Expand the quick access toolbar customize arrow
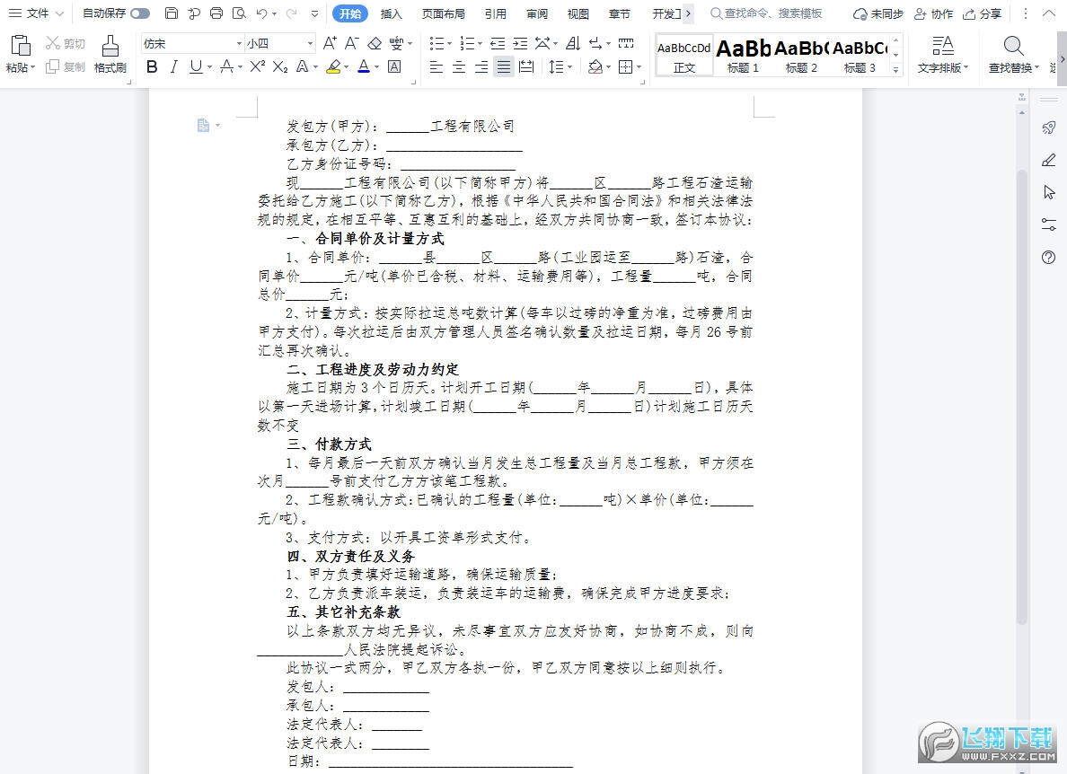This screenshot has width=1067, height=774. click(314, 13)
